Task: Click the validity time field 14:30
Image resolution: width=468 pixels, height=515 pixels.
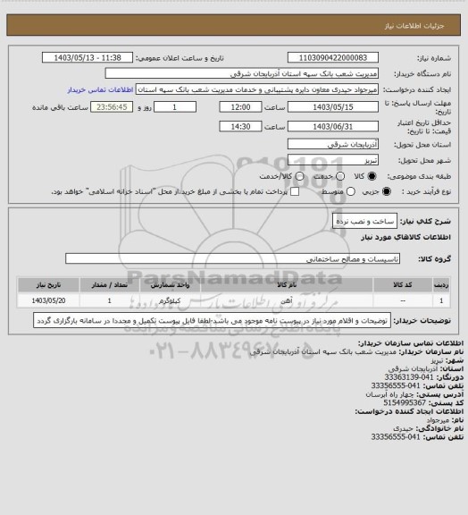Action: [x=240, y=126]
